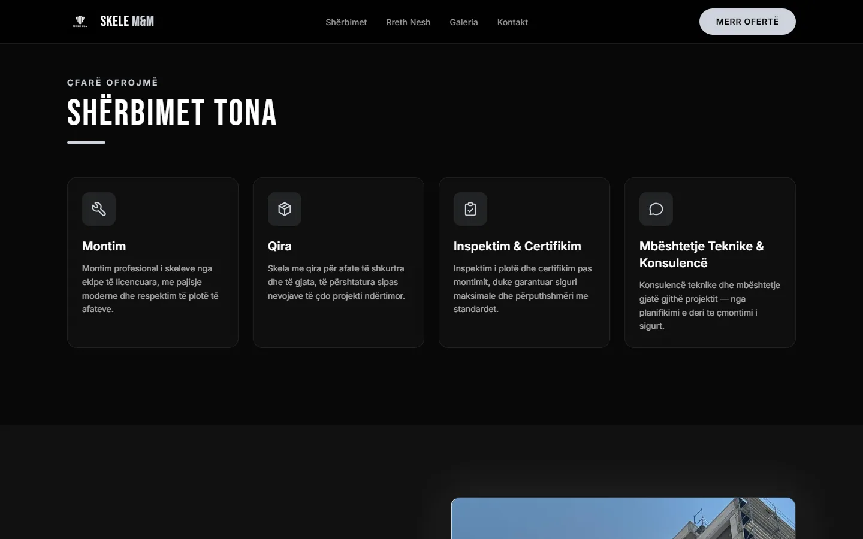The image size is (863, 539).
Task: Click the Skela me qira description
Action: pyautogui.click(x=336, y=282)
